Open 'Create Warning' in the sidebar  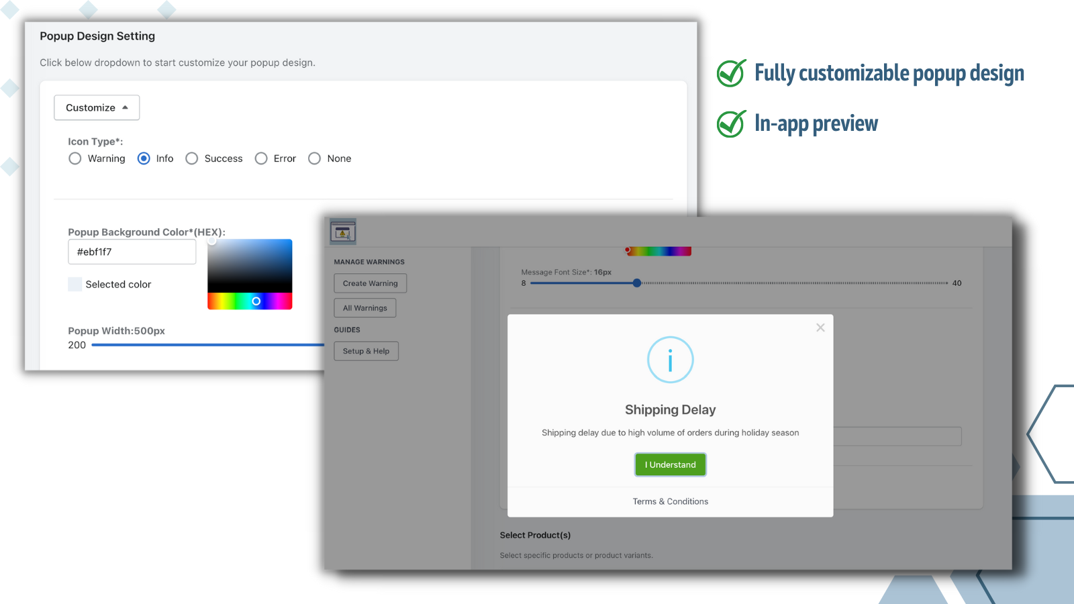point(369,283)
